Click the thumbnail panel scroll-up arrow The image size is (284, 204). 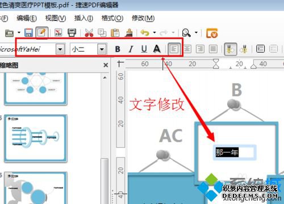pos(105,78)
